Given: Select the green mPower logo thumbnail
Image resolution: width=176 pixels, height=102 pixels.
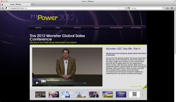Looking at the screenshot, I should 108,94.
